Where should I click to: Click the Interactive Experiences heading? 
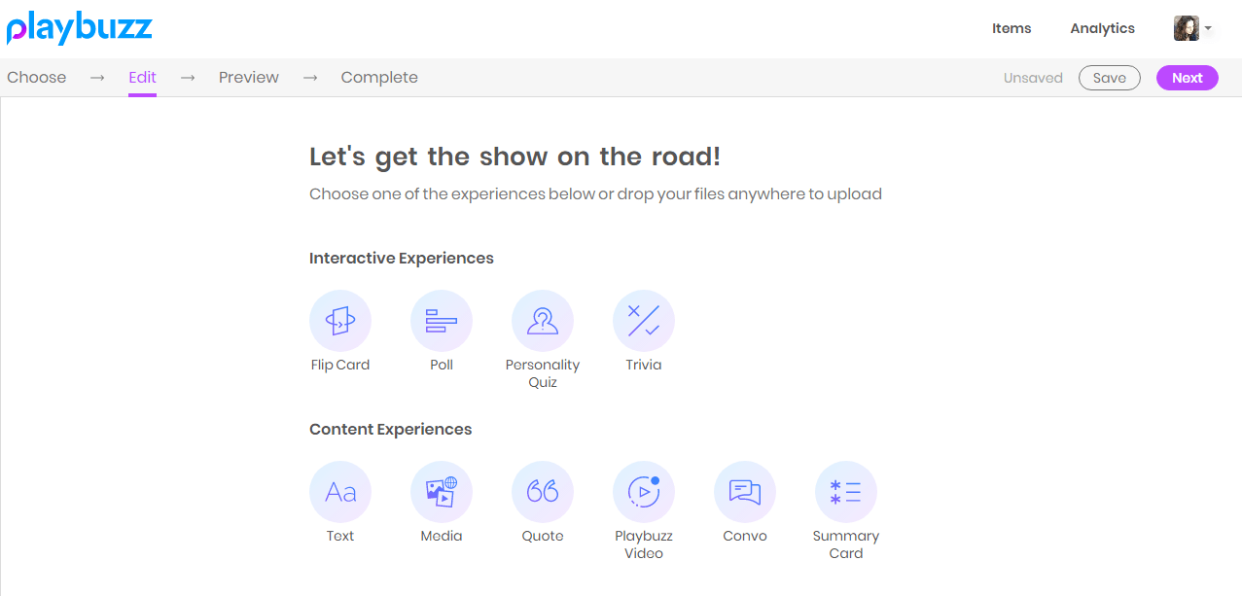point(402,259)
